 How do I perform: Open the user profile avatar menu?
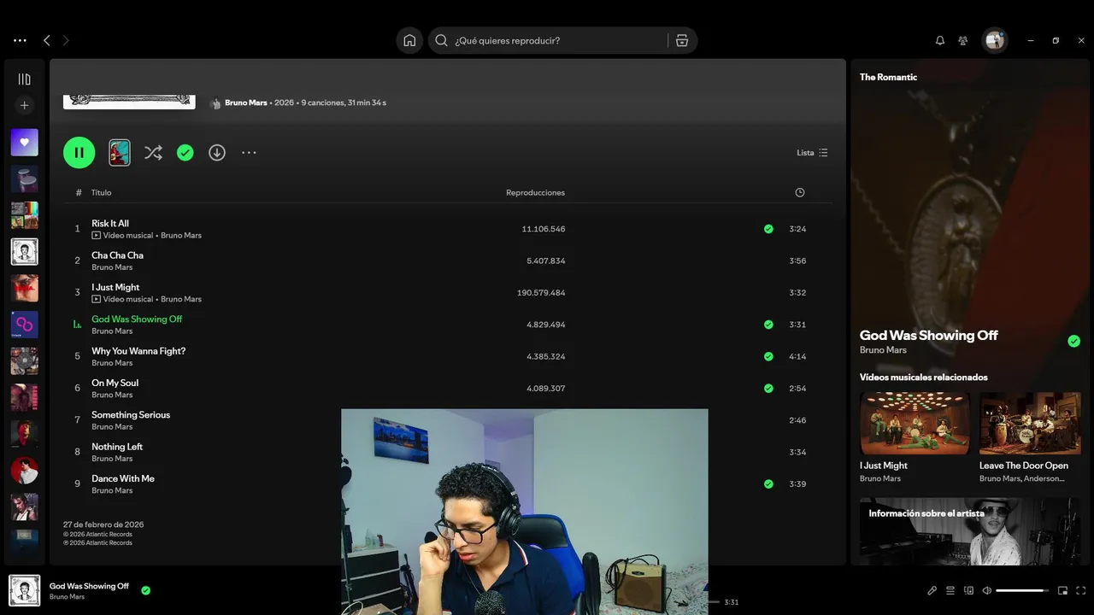[x=995, y=40]
